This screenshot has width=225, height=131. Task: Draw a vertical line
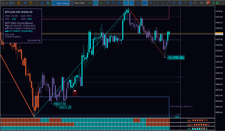click(x=157, y=3)
